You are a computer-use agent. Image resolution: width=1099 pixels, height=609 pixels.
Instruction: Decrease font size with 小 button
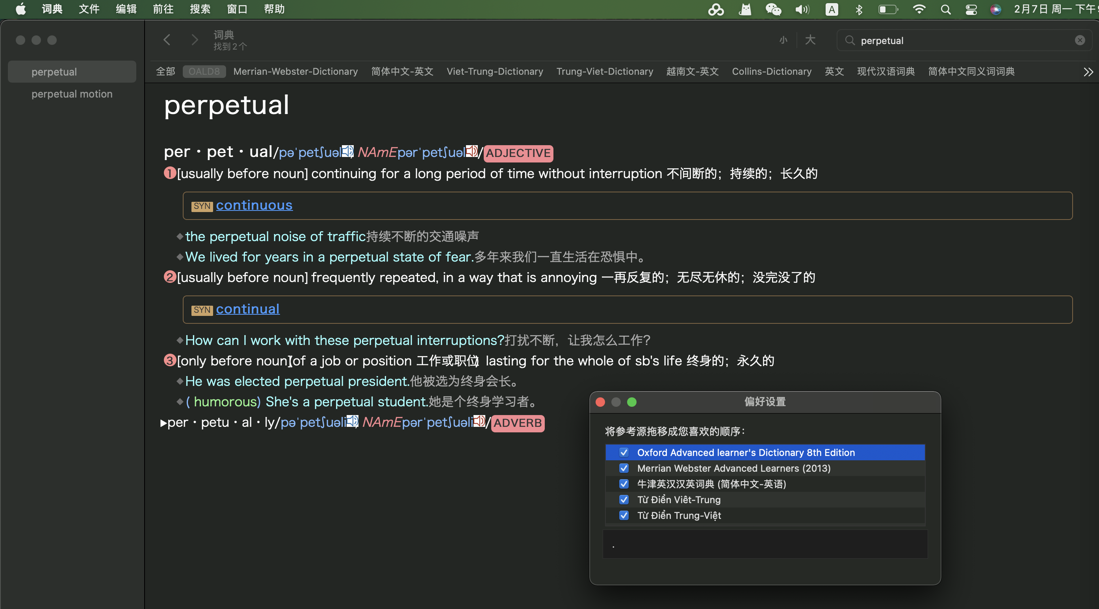click(783, 40)
